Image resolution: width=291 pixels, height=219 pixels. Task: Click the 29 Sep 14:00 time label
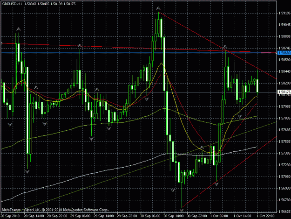tap(104, 216)
